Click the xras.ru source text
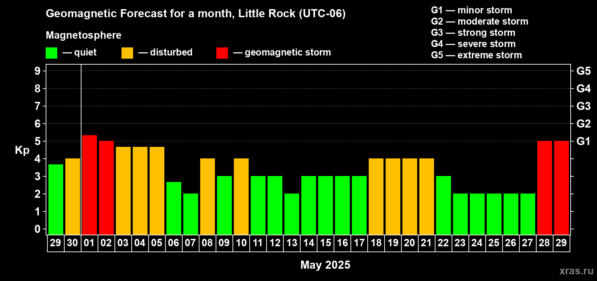This screenshot has height=281, width=597. click(576, 271)
